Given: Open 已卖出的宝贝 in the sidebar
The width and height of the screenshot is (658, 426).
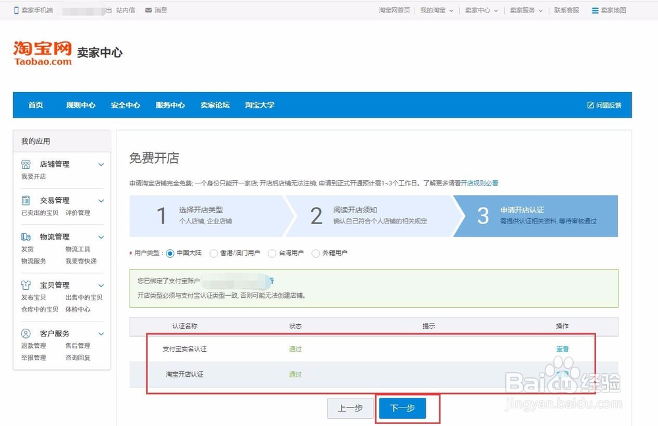Looking at the screenshot, I should [x=40, y=212].
